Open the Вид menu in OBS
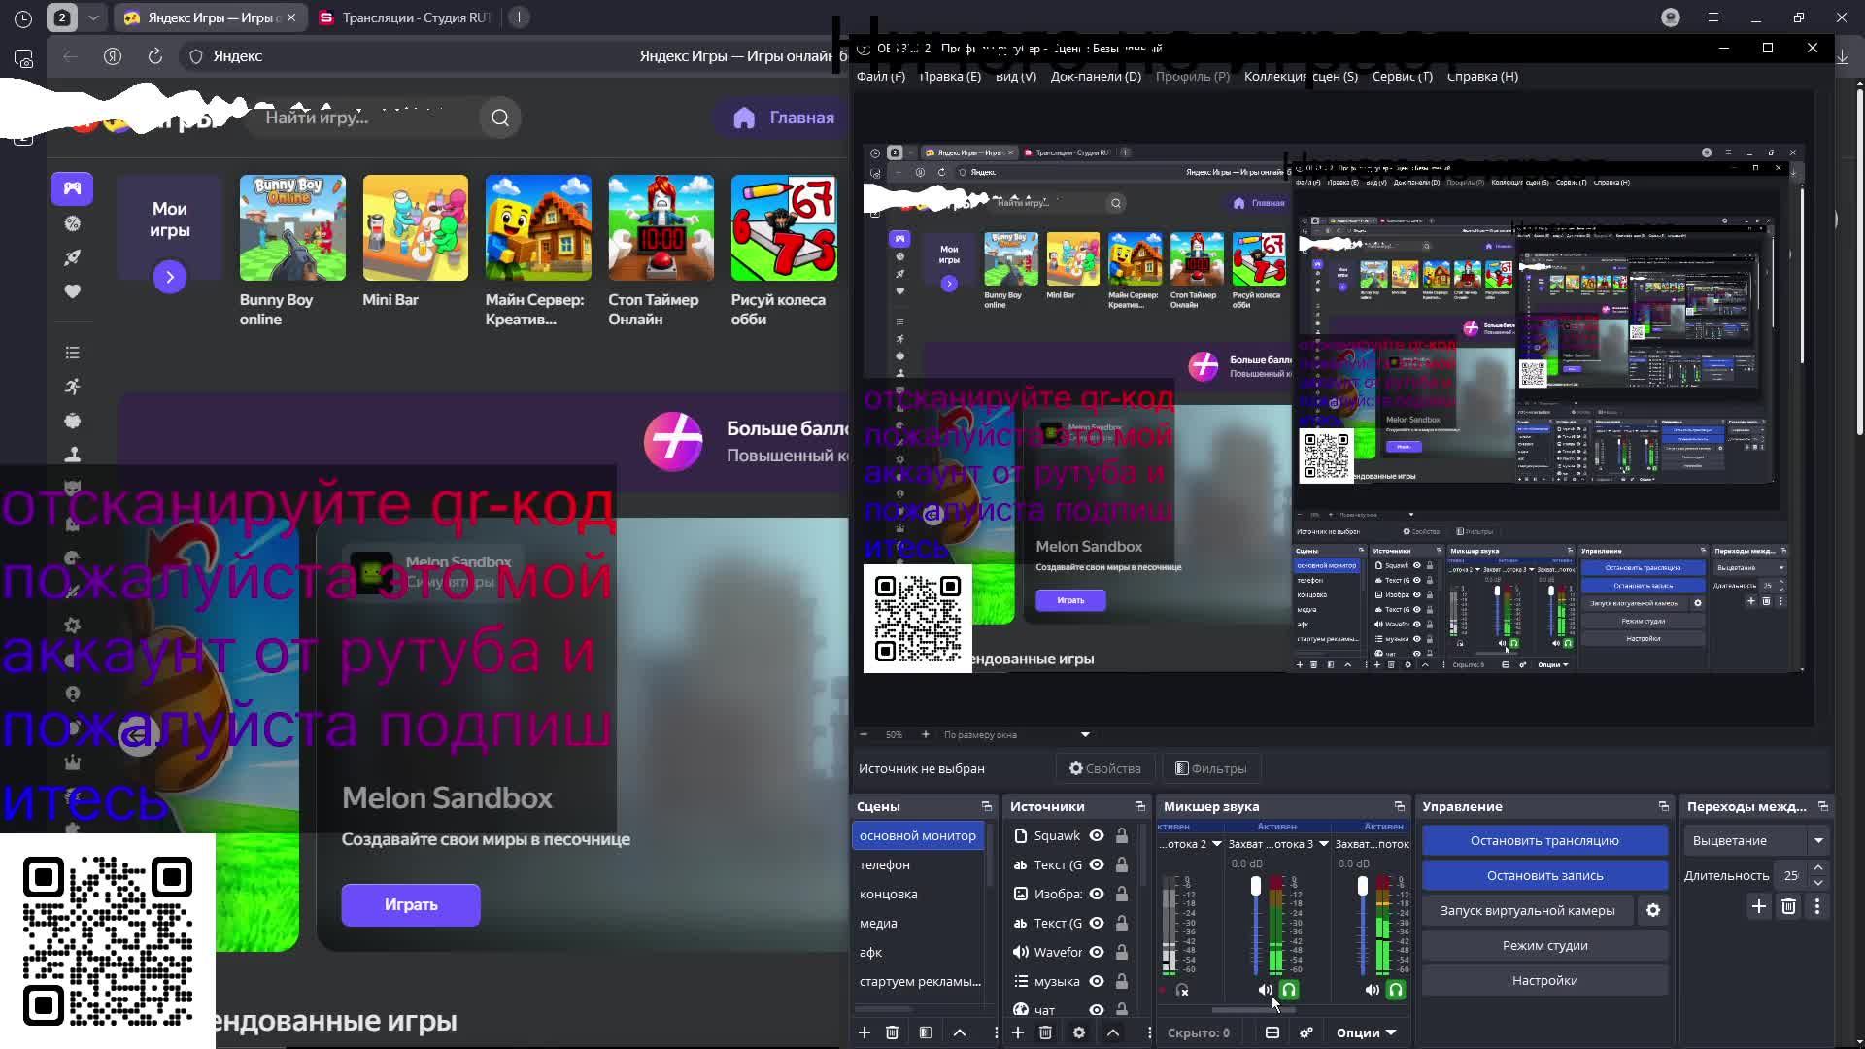The width and height of the screenshot is (1865, 1049). (x=1016, y=76)
